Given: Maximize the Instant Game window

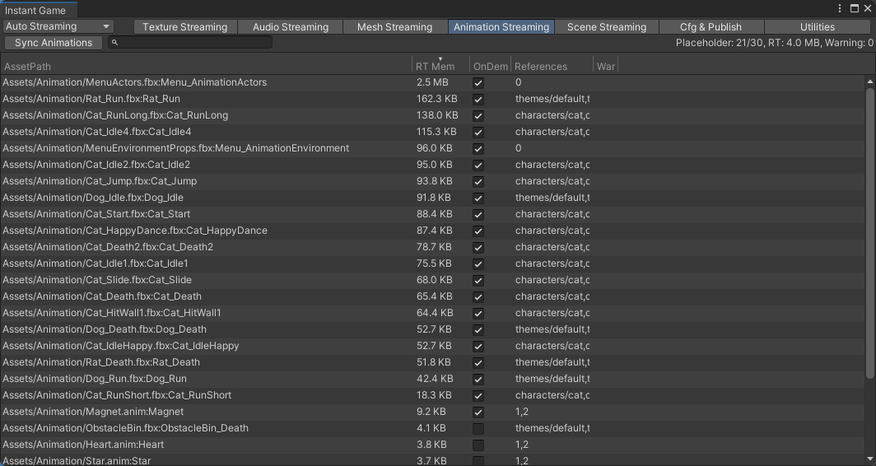Looking at the screenshot, I should pyautogui.click(x=853, y=9).
